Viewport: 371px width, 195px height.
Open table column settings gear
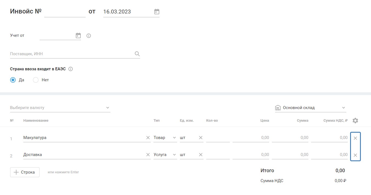[355, 121]
